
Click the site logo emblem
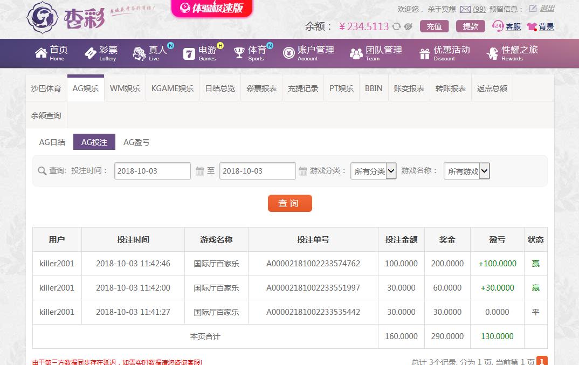tap(43, 17)
